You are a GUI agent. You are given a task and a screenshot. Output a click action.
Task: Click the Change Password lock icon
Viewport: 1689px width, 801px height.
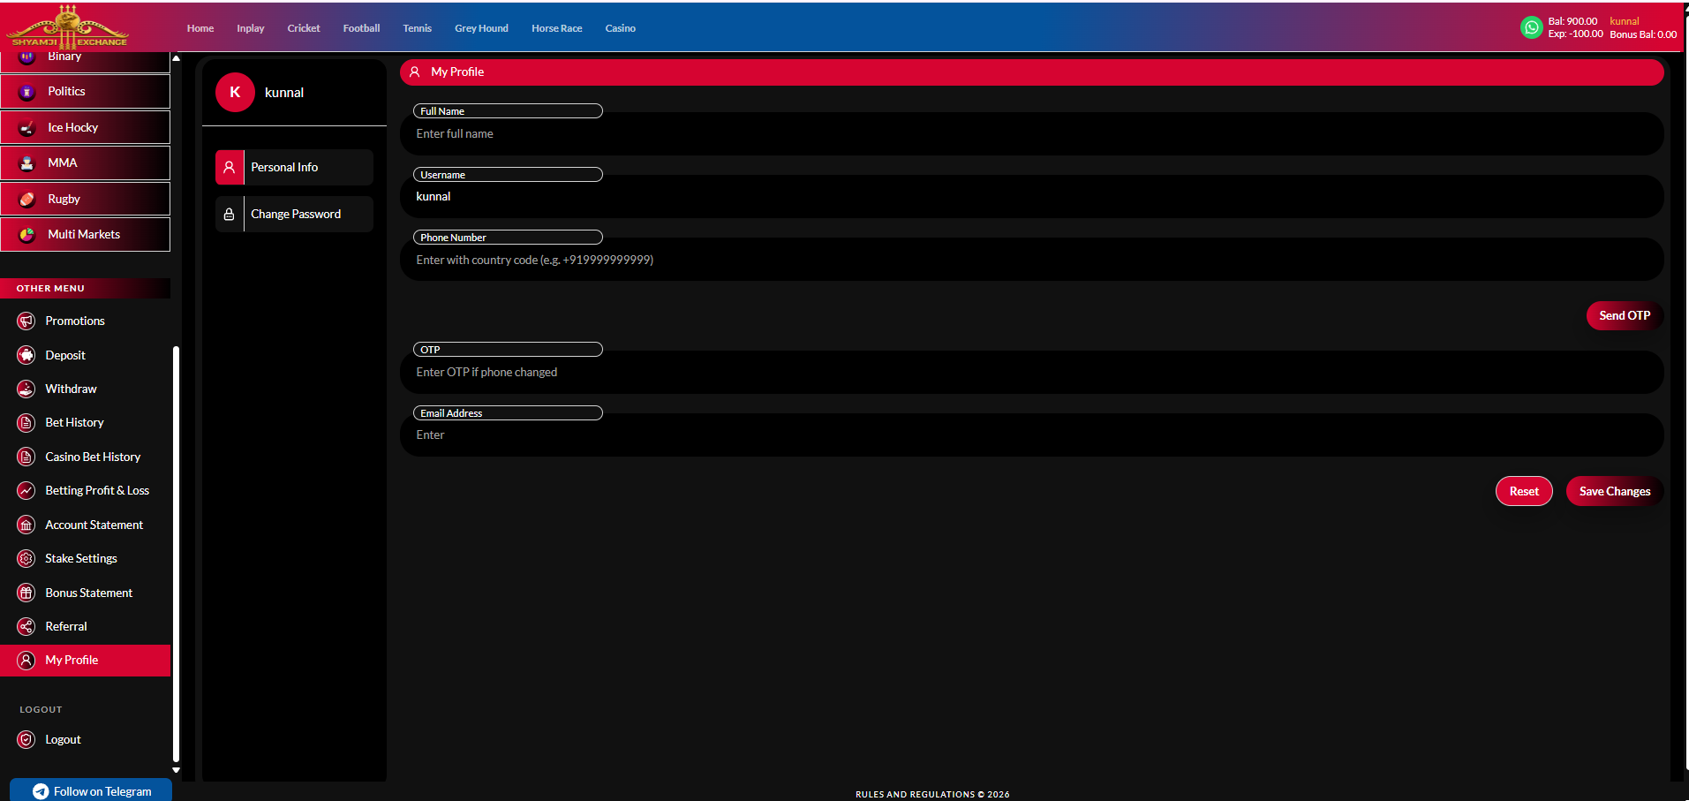tap(230, 214)
